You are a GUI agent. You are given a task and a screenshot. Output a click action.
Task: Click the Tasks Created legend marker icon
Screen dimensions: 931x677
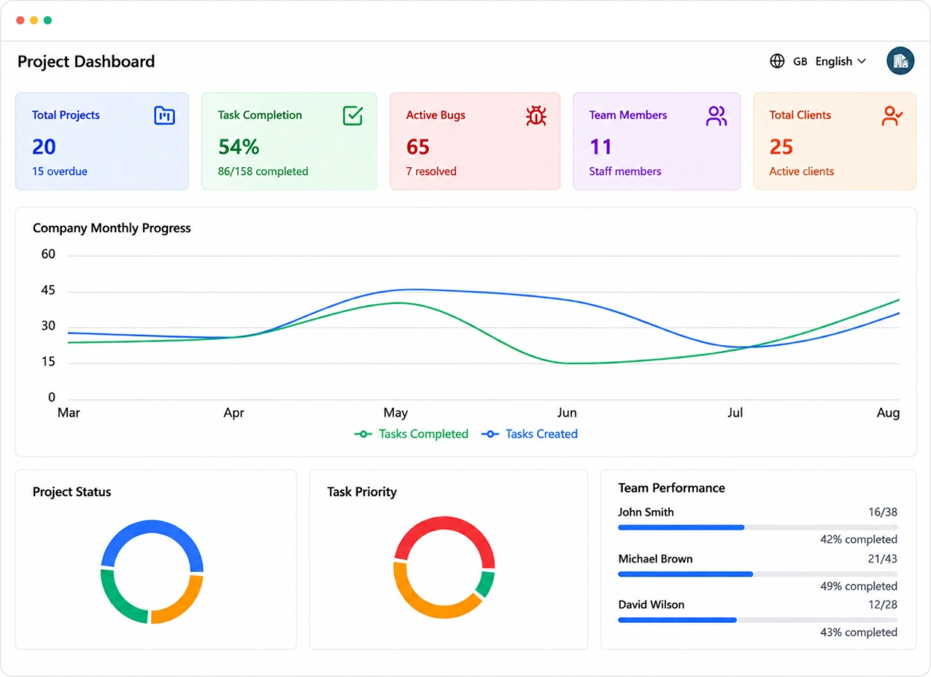tap(490, 434)
